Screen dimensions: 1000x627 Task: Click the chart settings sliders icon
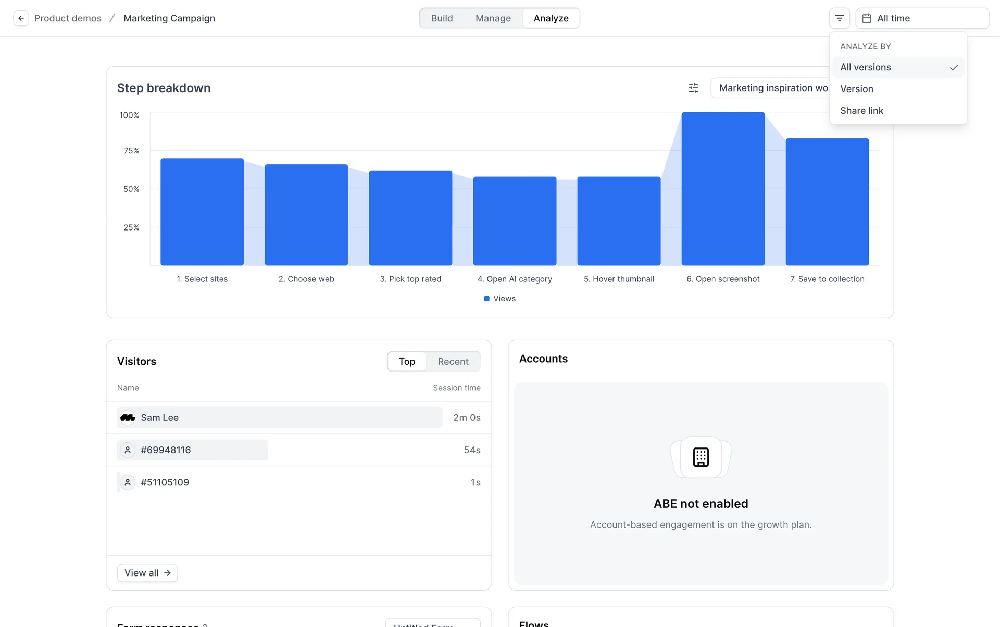tap(693, 88)
